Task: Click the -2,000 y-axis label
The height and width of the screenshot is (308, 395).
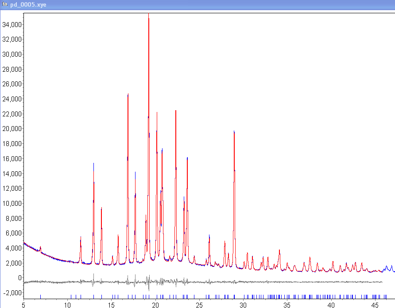Action: click(12, 293)
